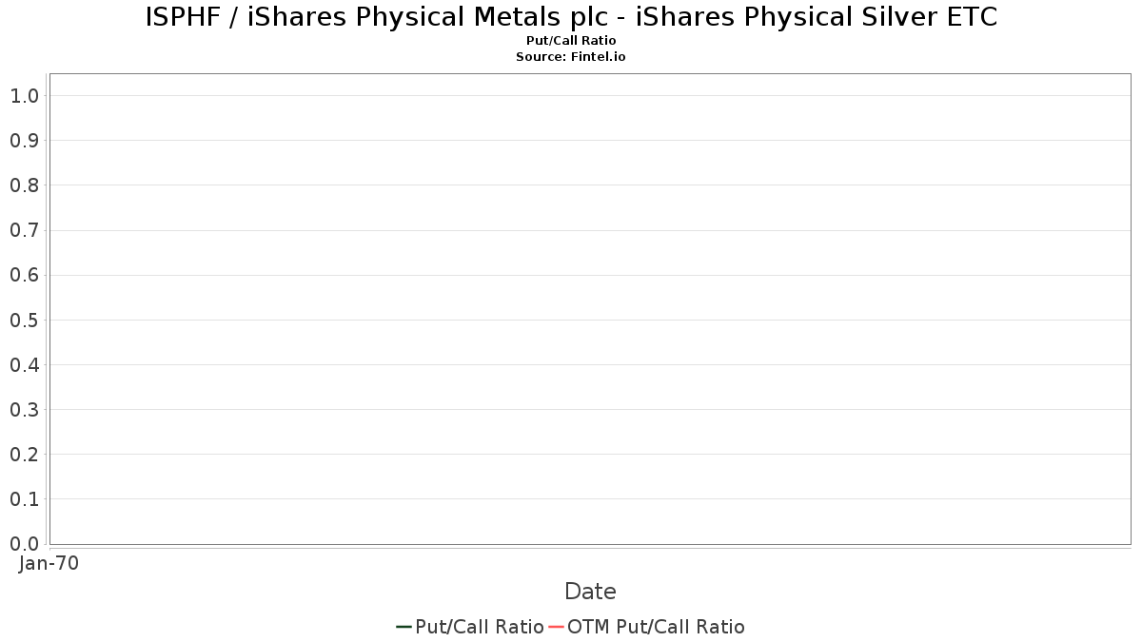Viewport: 1142px width, 642px height.
Task: Click the Date axis title
Action: coord(590,592)
